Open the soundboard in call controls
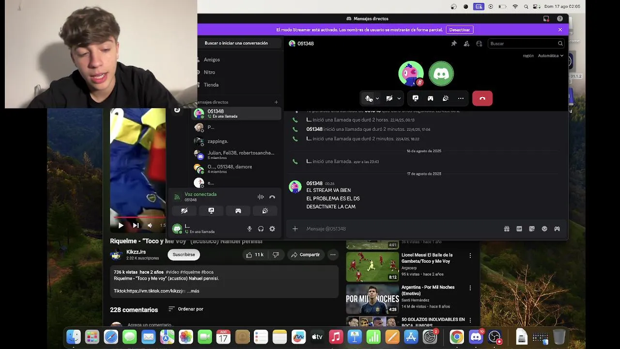Viewport: 620px width, 349px height. click(446, 98)
